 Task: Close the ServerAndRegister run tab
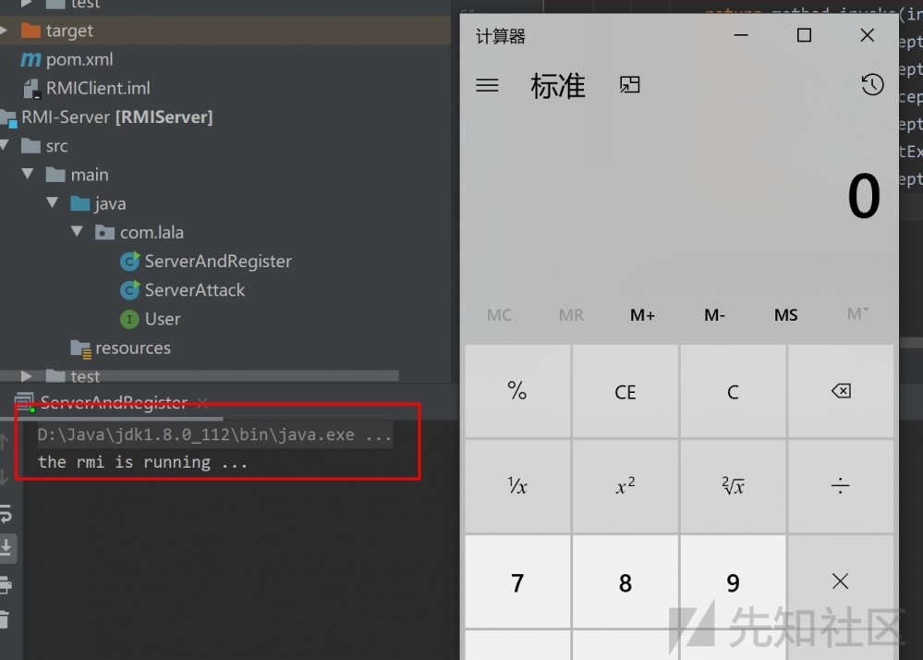(x=203, y=403)
